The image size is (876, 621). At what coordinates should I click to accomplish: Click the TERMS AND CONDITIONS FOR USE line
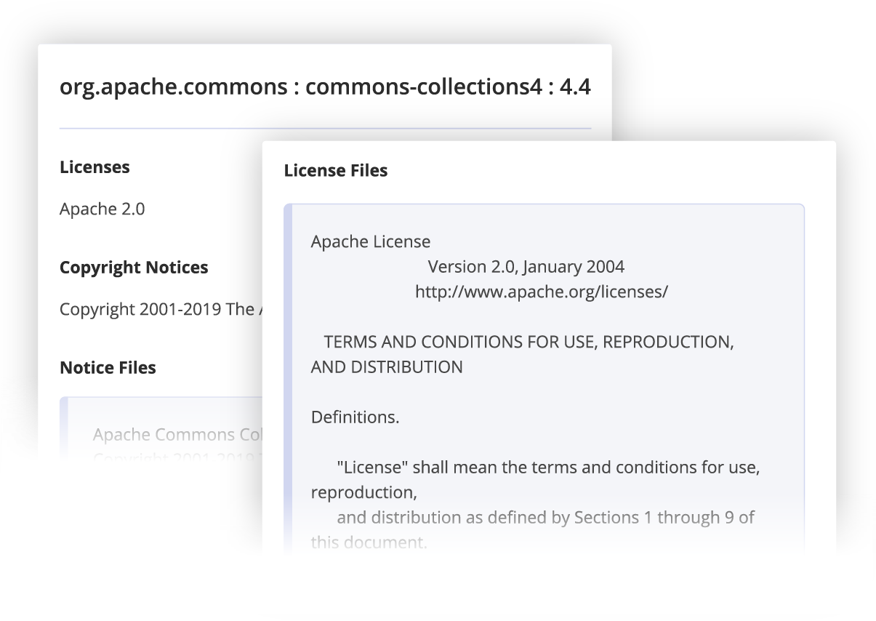point(529,342)
